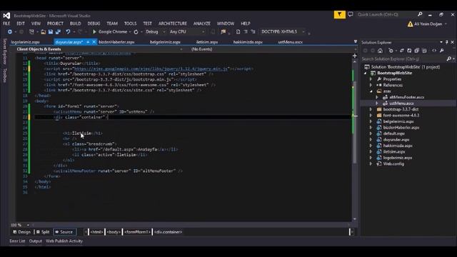Select hakkimizda.aspx in Solution Explorer
The image size is (457, 257).
click(398, 146)
